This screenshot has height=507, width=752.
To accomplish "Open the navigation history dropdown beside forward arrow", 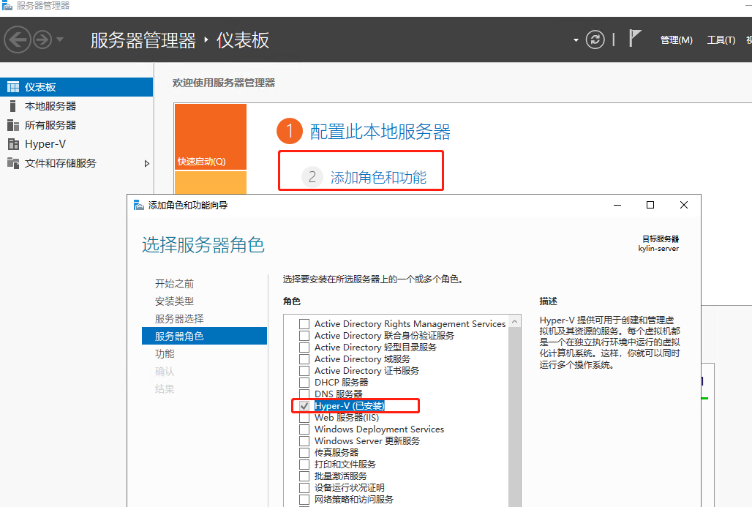I will (x=60, y=40).
